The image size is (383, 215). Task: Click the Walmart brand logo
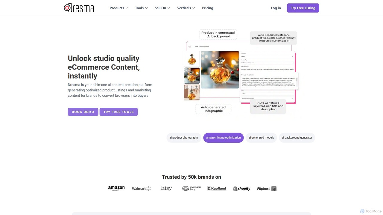coord(141,188)
